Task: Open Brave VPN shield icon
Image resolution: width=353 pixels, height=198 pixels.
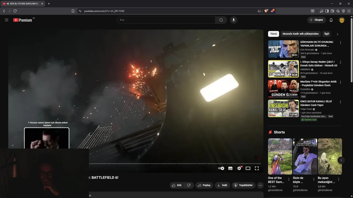Action: pos(343,11)
